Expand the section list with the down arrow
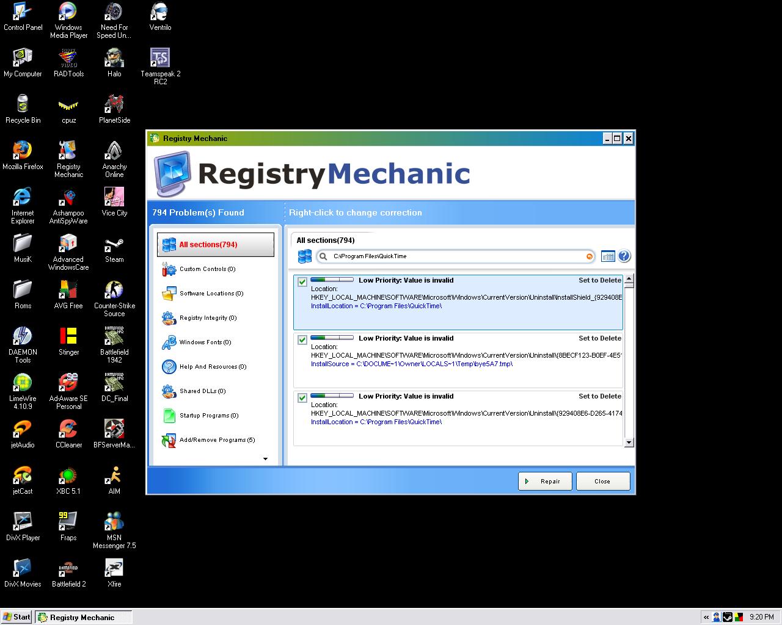The width and height of the screenshot is (782, 625). (x=265, y=459)
